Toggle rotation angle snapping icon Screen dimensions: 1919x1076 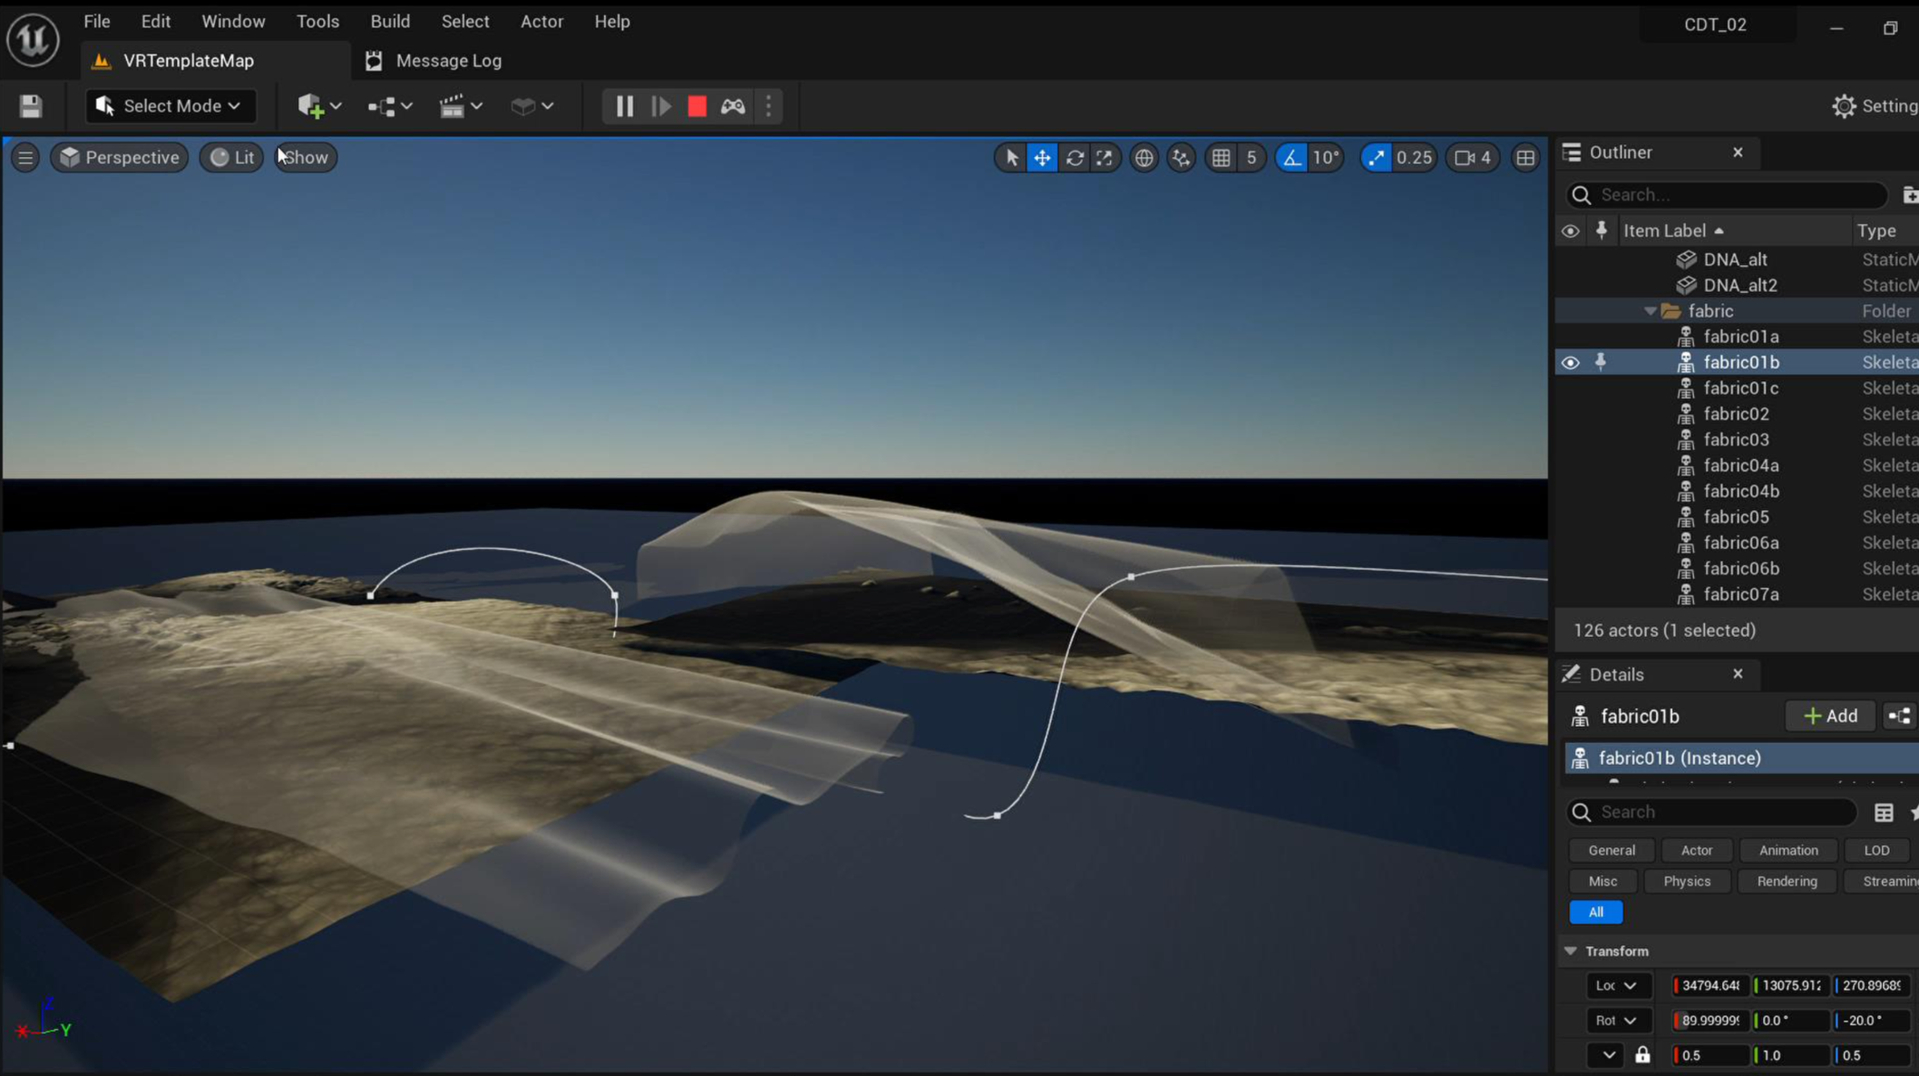tap(1291, 158)
